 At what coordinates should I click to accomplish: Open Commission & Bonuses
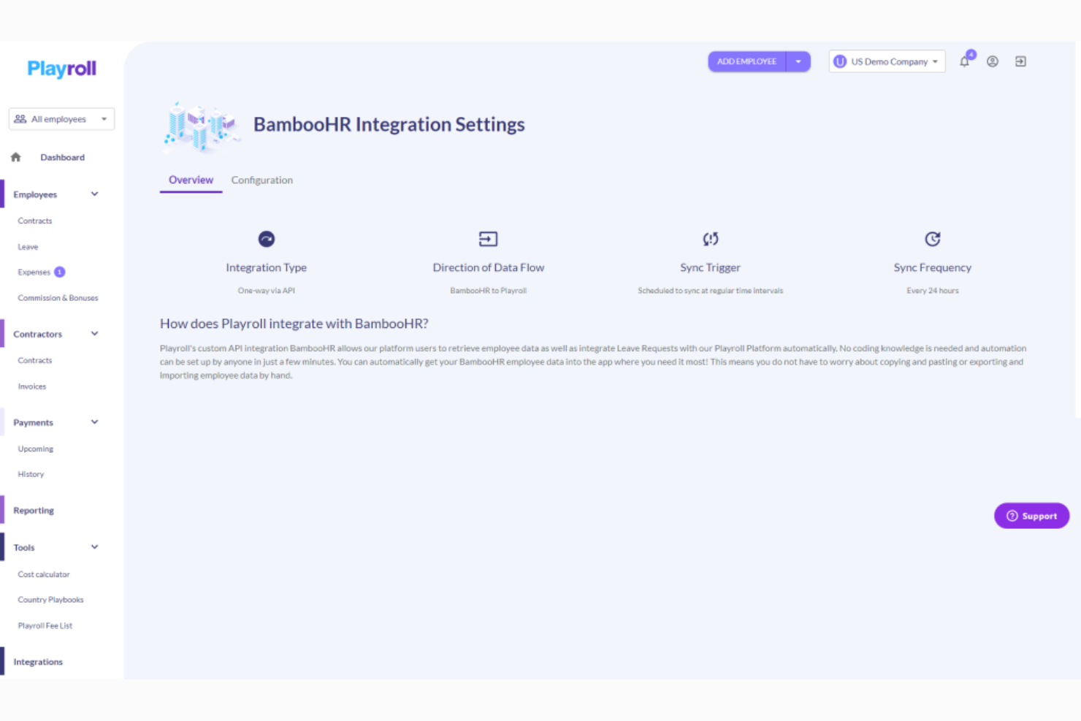(58, 298)
